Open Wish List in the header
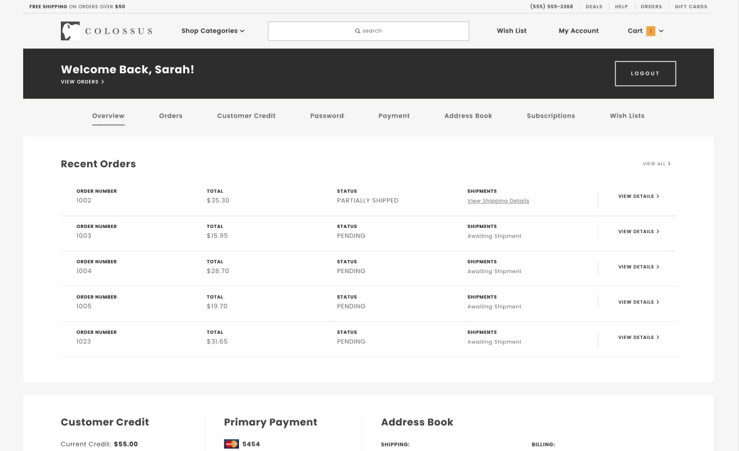This screenshot has height=451, width=739. 511,31
